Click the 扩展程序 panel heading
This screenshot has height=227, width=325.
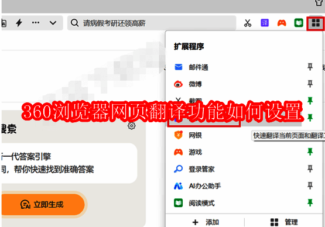pos(189,47)
